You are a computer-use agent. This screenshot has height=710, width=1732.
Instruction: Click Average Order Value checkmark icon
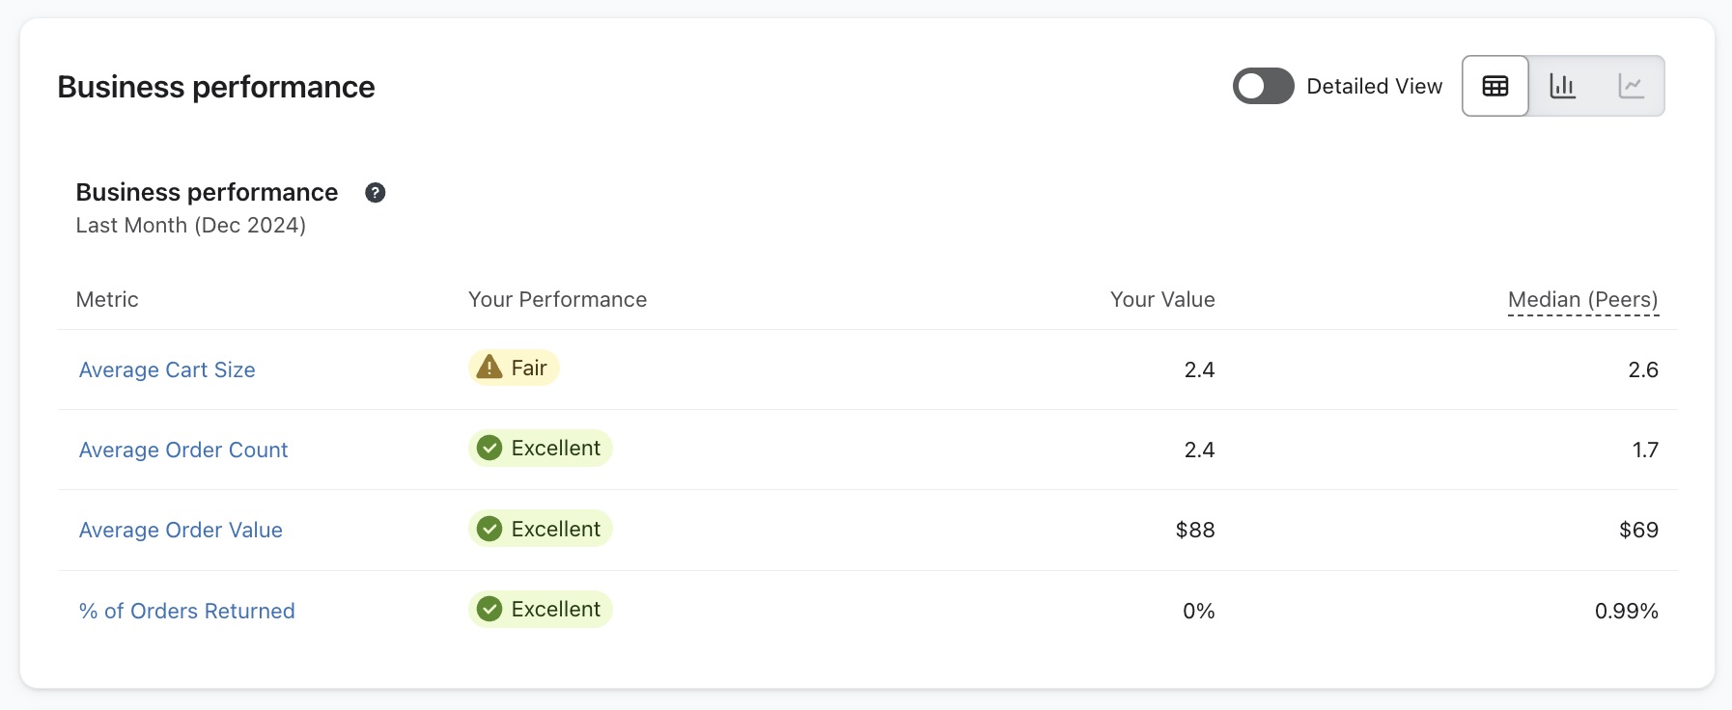(x=489, y=529)
